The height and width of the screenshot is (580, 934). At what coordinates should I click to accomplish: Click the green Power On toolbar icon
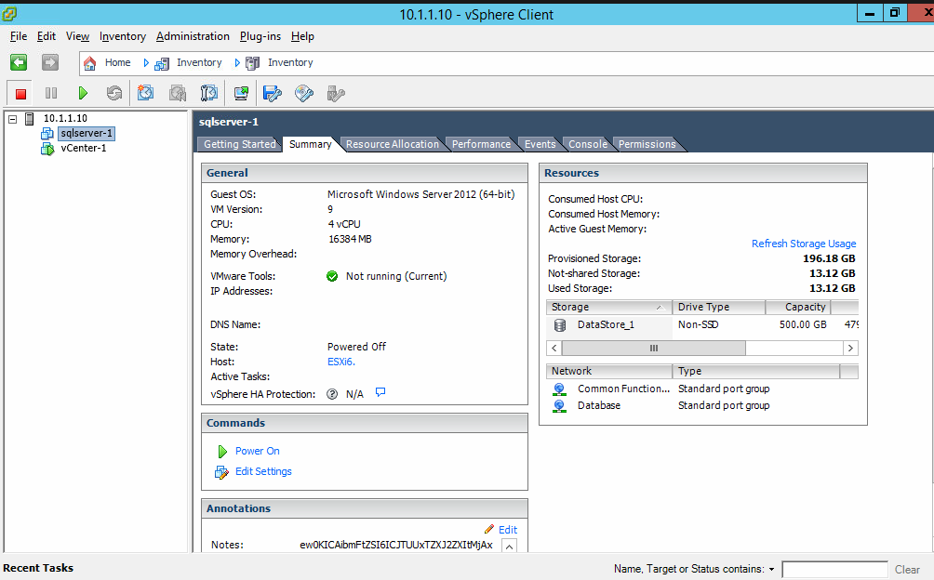(83, 93)
